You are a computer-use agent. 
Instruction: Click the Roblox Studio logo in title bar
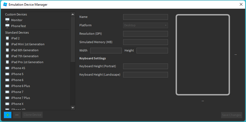click(5, 4)
